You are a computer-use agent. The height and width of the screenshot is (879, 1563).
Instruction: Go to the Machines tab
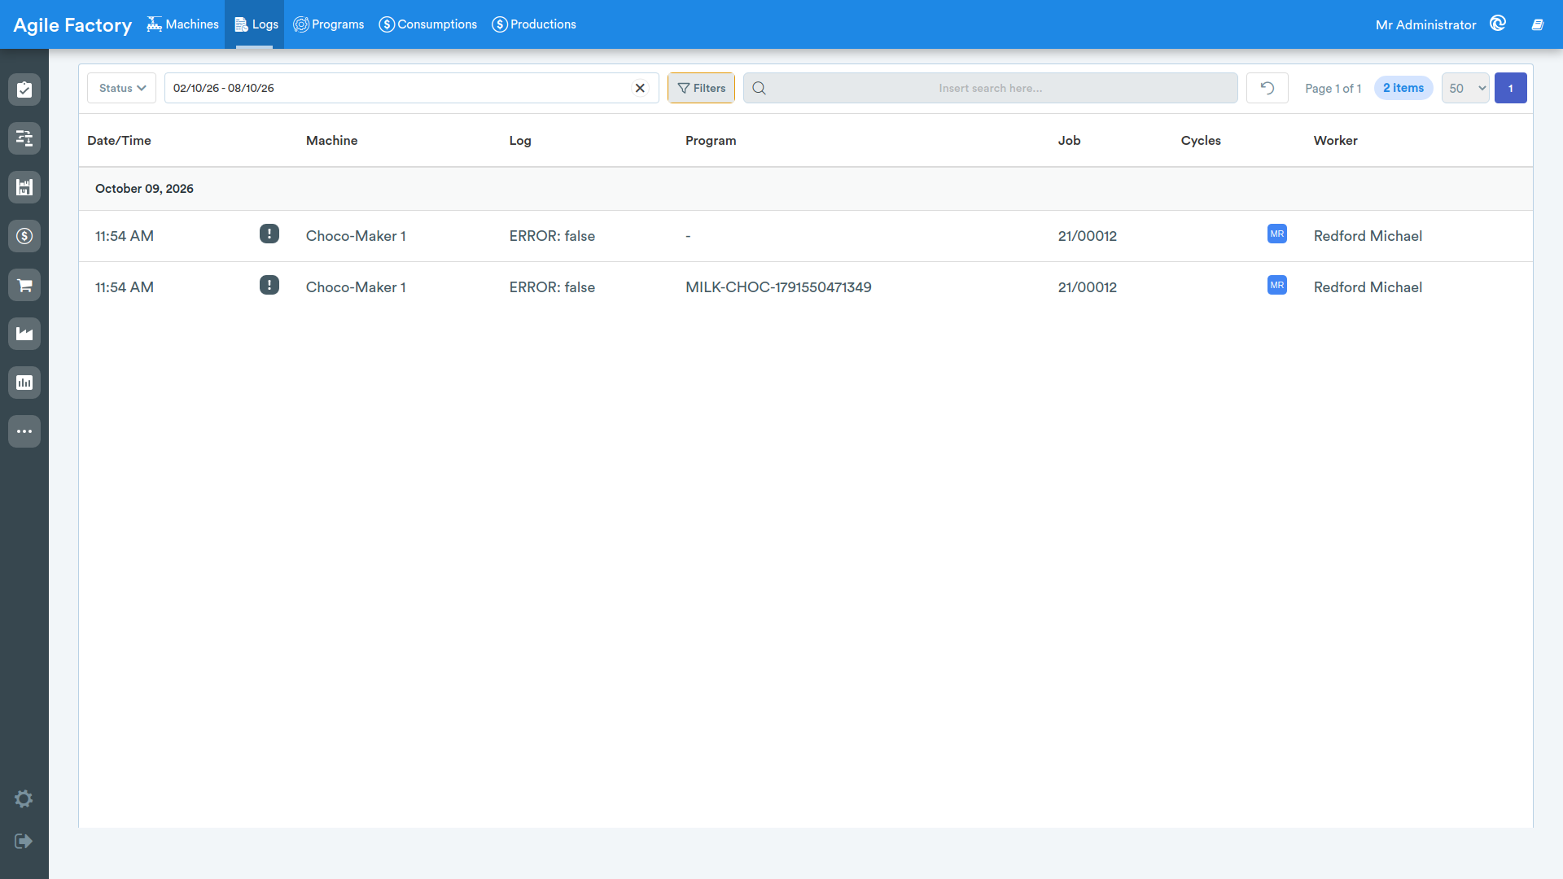182,24
